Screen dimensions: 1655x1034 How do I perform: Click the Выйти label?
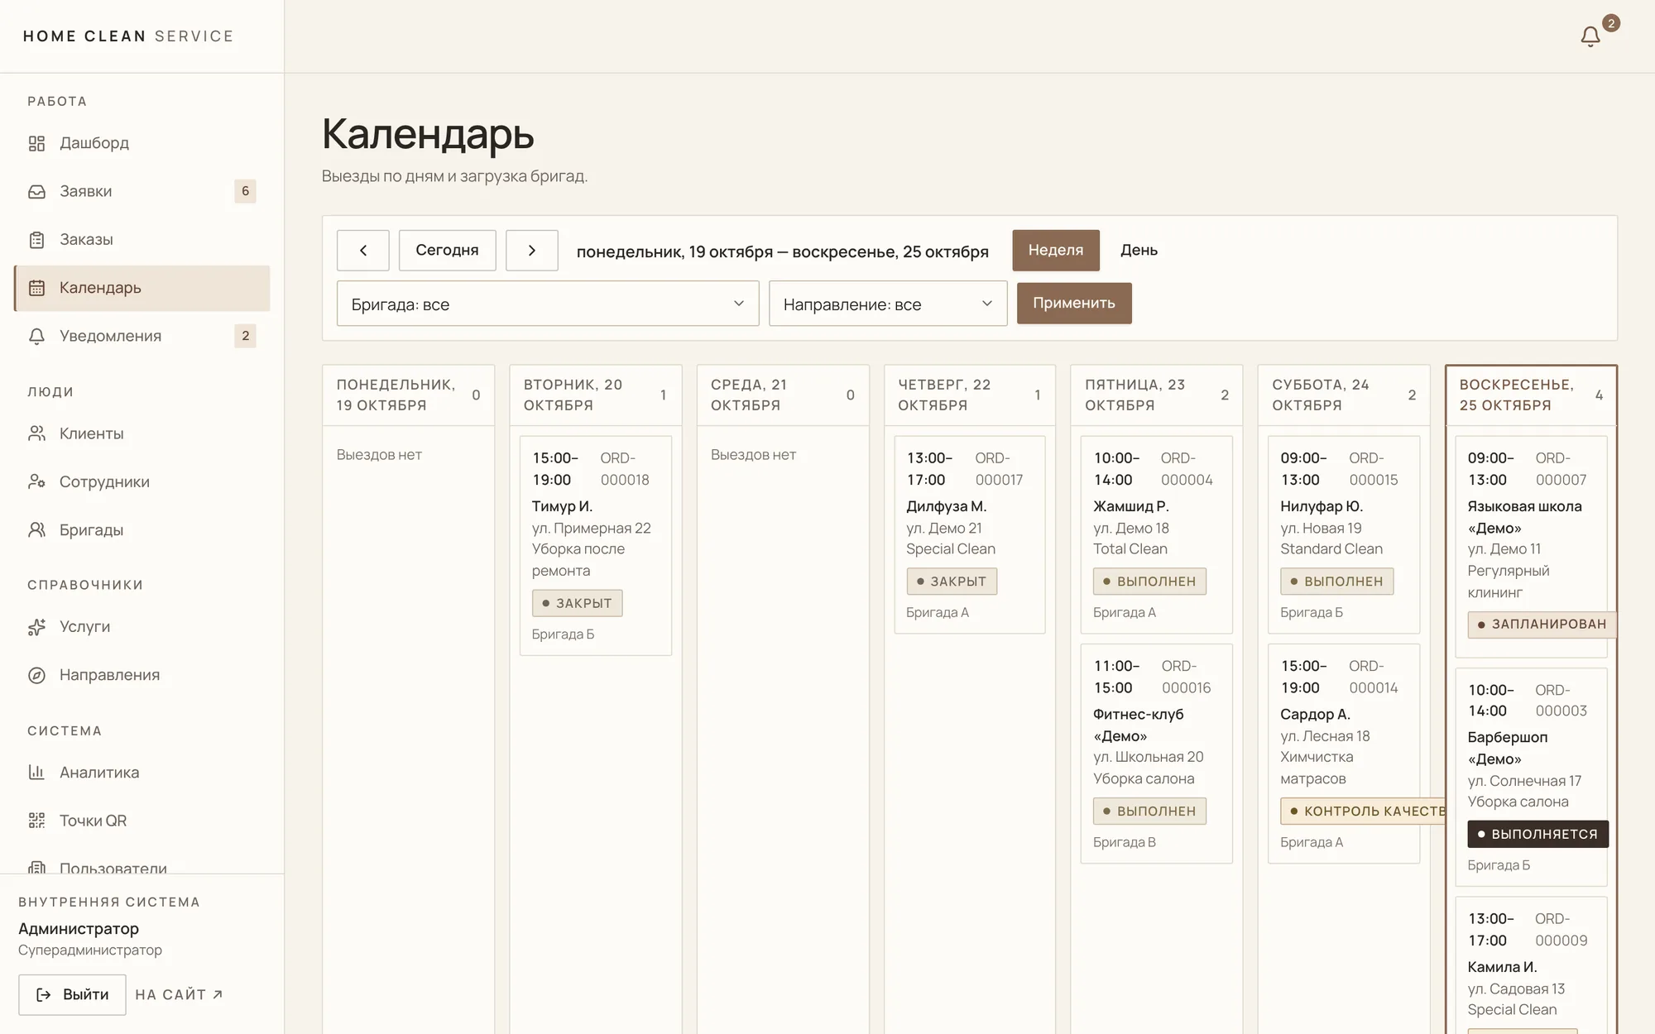pos(86,994)
